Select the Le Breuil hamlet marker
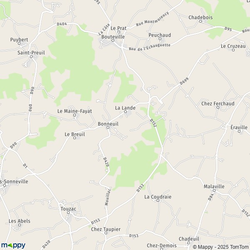This screenshot has width=250, height=250. click(x=75, y=138)
